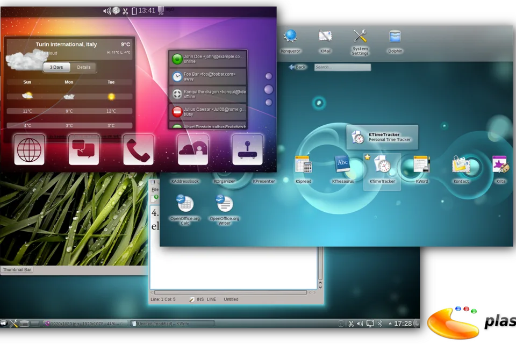The image size is (516, 344).
Task: Toggle LINE selection mode in status bar
Action: tap(212, 299)
